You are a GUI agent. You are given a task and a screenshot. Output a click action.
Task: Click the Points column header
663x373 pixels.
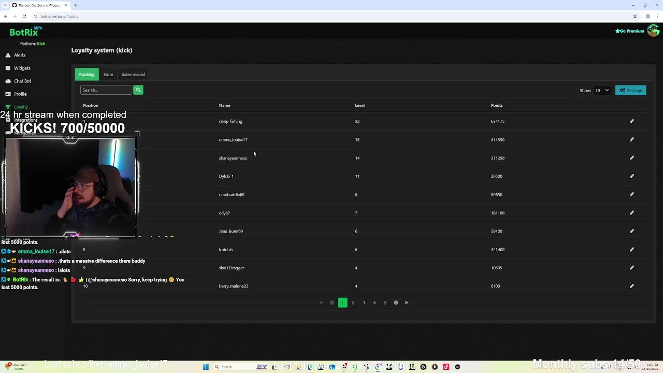click(x=497, y=105)
